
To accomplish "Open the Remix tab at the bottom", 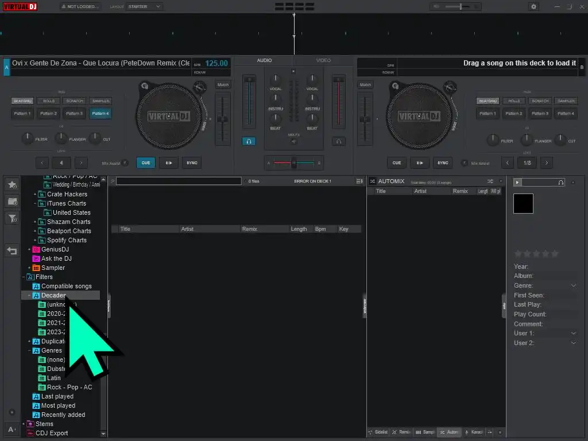I will (x=401, y=432).
